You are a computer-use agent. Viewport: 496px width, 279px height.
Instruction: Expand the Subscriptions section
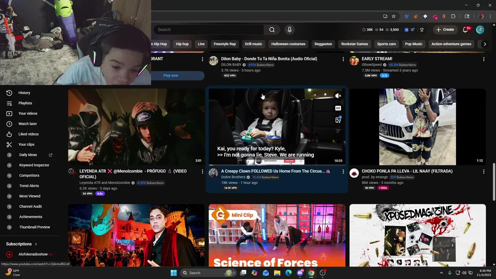(x=22, y=244)
